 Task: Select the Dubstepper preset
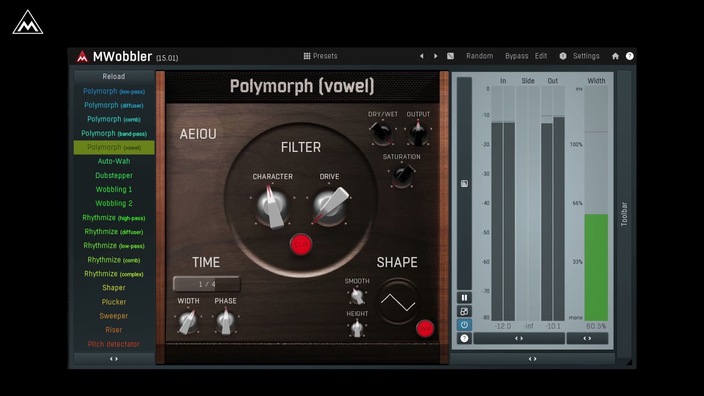click(114, 175)
